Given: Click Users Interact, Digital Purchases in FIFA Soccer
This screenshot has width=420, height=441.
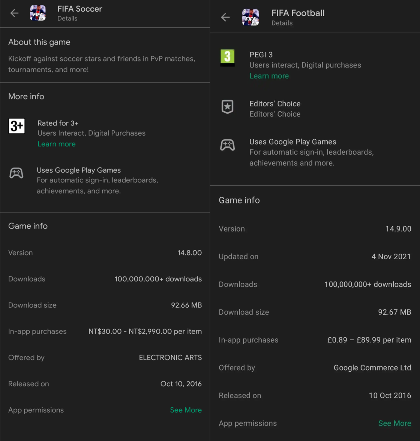Looking at the screenshot, I should coord(91,133).
